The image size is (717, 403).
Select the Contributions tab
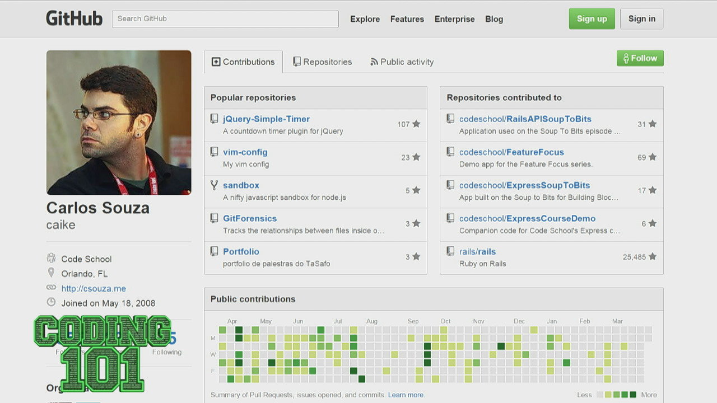[x=243, y=62]
